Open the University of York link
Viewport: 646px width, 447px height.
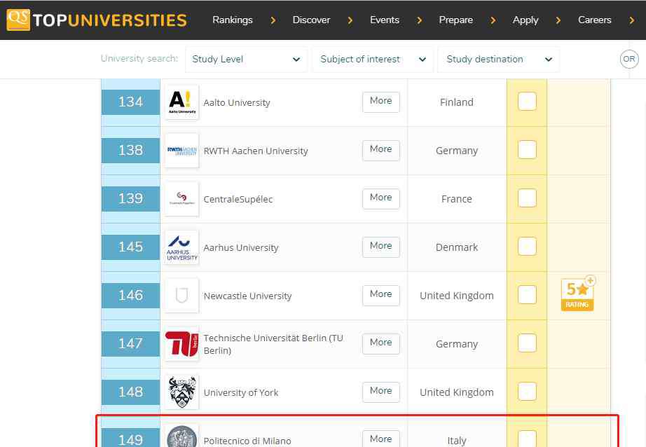pyautogui.click(x=241, y=392)
